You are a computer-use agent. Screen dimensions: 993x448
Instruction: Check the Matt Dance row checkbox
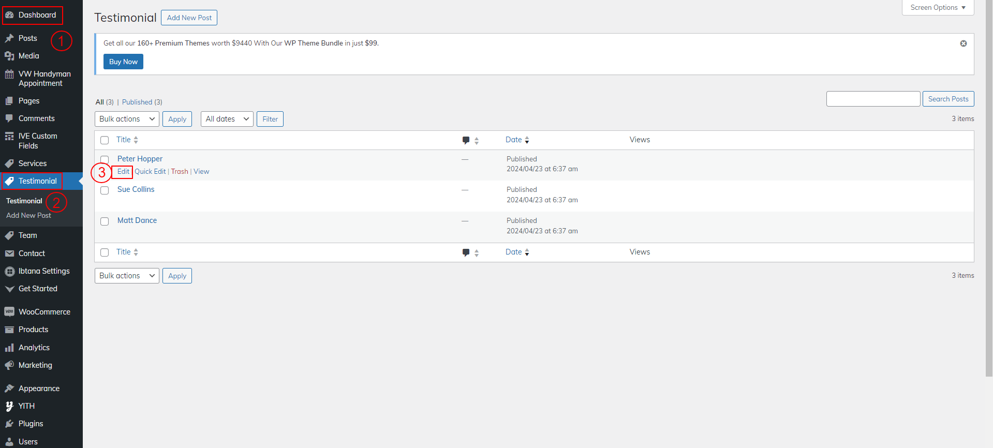(x=105, y=221)
